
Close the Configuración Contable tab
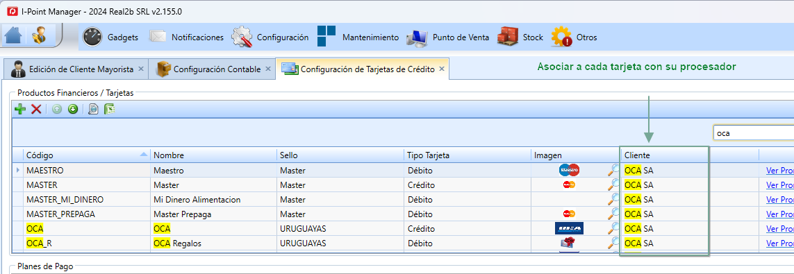[x=268, y=69]
